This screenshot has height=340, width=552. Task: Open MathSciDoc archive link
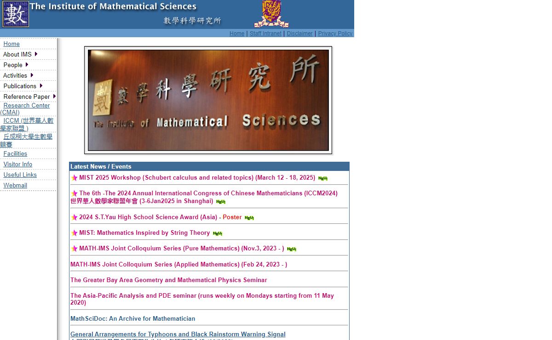coord(132,318)
